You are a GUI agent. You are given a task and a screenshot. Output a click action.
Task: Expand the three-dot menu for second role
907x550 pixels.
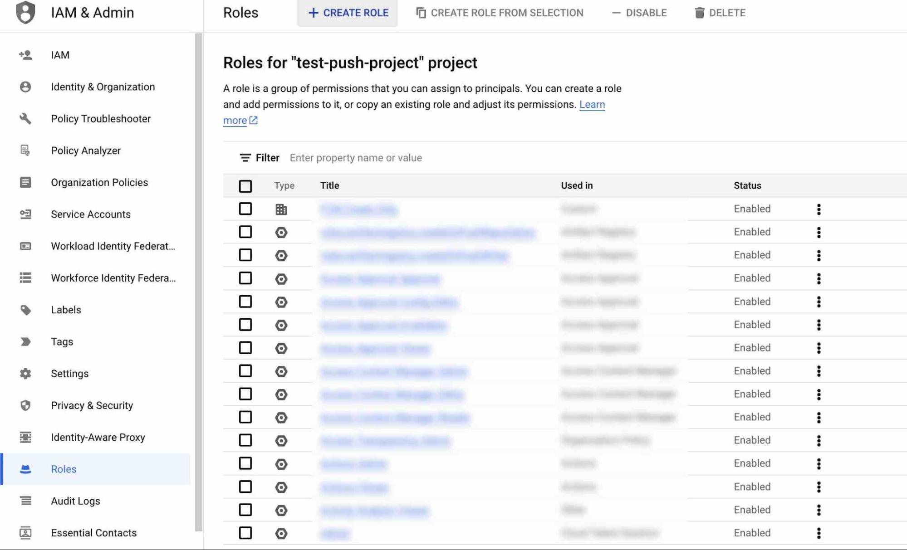819,232
